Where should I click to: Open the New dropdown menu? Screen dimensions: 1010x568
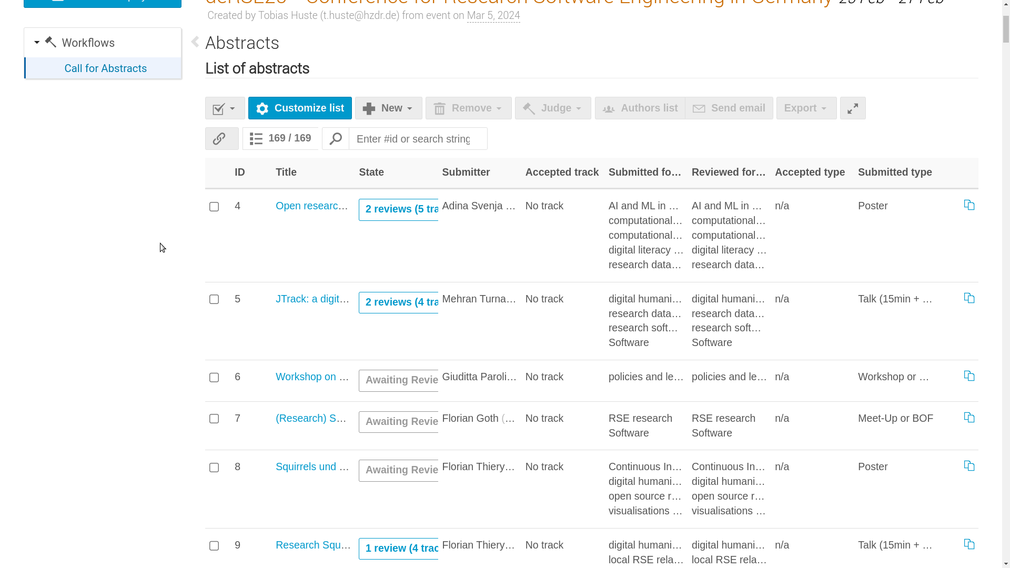coord(388,108)
